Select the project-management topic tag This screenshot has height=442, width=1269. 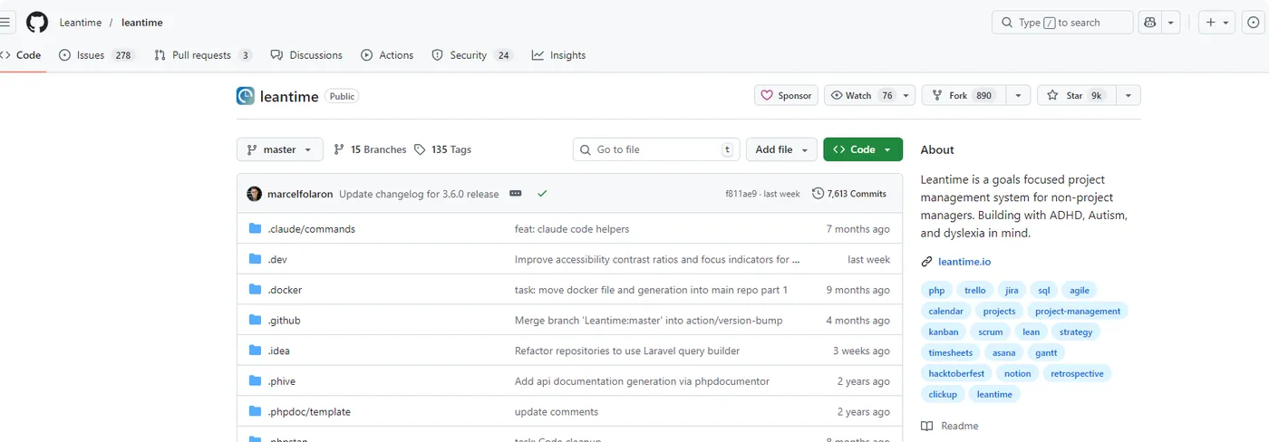tap(1078, 312)
